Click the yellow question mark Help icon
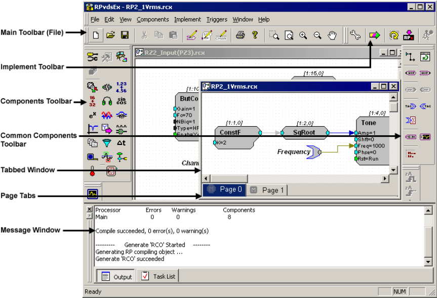 click(x=255, y=35)
